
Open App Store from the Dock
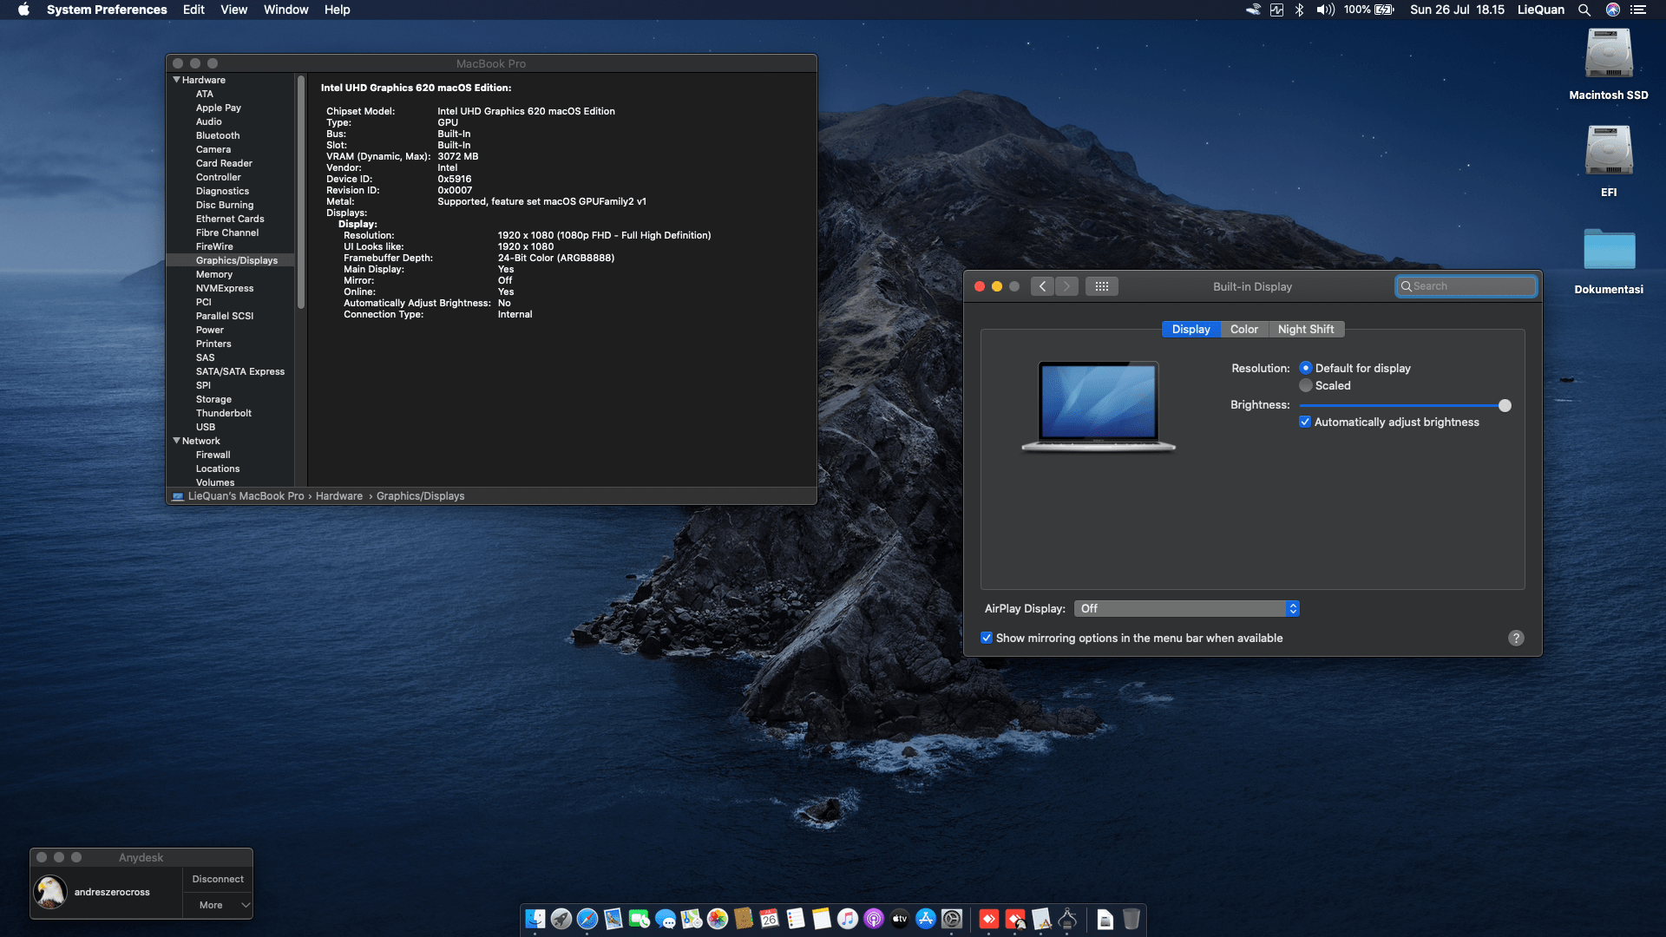[926, 919]
